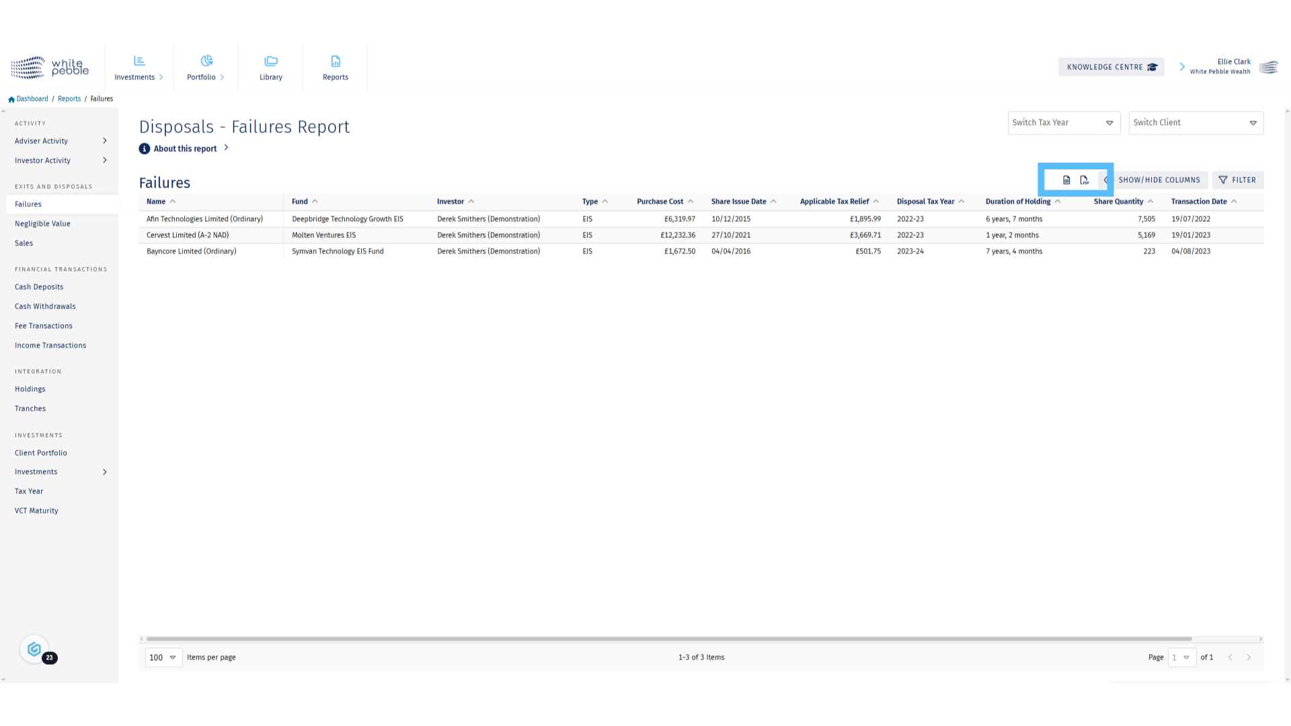1291x726 pixels.
Task: Open the Investments top menu
Action: [x=139, y=68]
